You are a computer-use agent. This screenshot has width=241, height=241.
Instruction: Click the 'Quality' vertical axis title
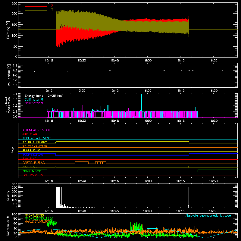(x=8, y=196)
